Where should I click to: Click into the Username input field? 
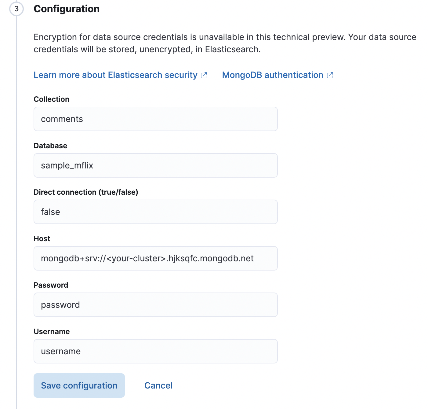pyautogui.click(x=155, y=351)
